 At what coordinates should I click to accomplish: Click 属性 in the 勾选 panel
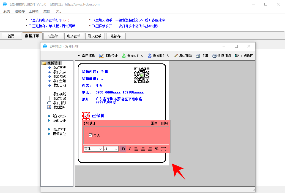154,123
